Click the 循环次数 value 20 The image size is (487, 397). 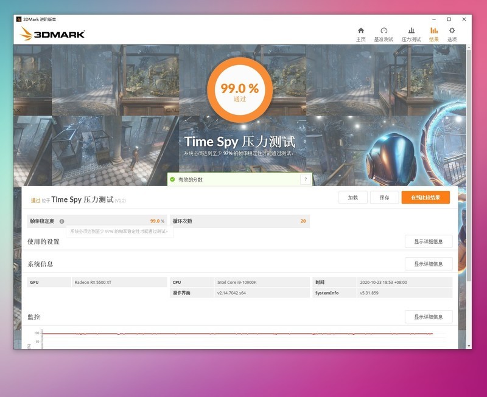pos(303,221)
